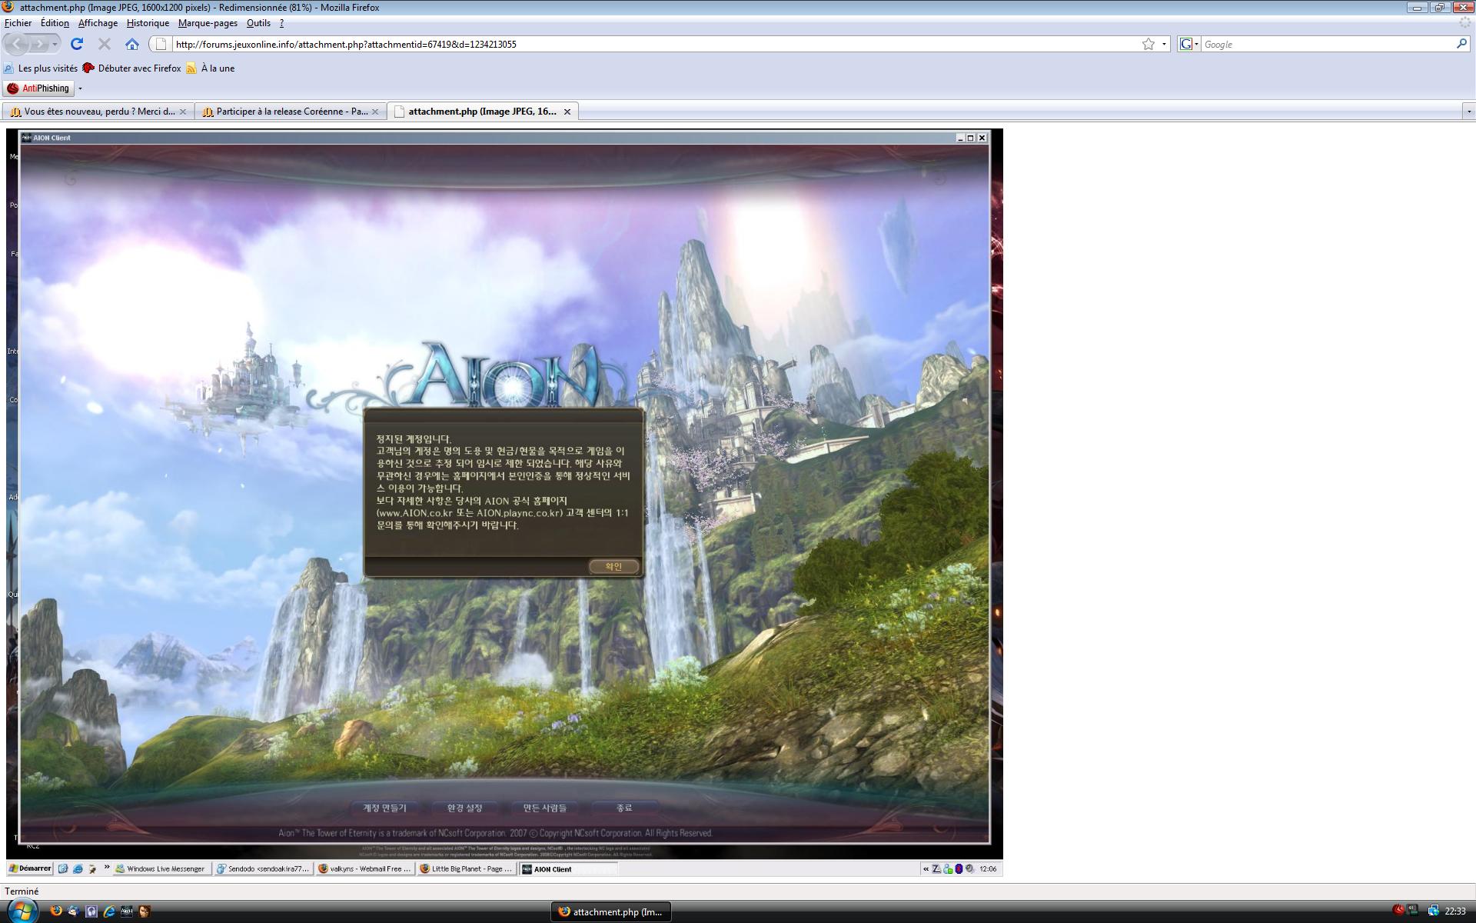
Task: Click the headphones icon in quick launch
Action: [x=91, y=911]
